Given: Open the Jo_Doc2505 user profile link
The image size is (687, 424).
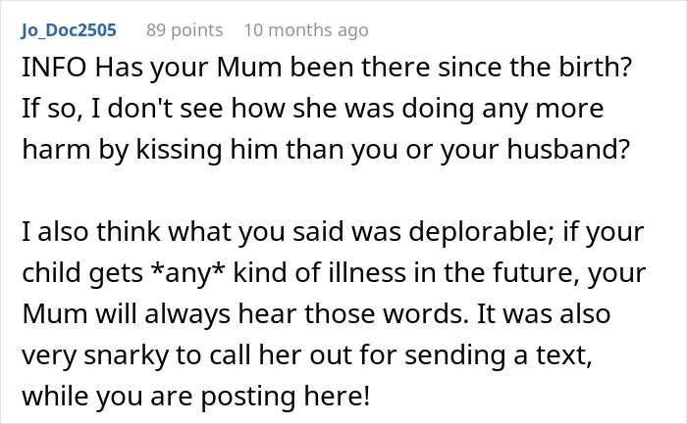Looking at the screenshot, I should click(68, 29).
